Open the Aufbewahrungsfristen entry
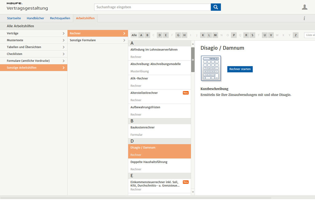315x206 pixels. pyautogui.click(x=160, y=111)
